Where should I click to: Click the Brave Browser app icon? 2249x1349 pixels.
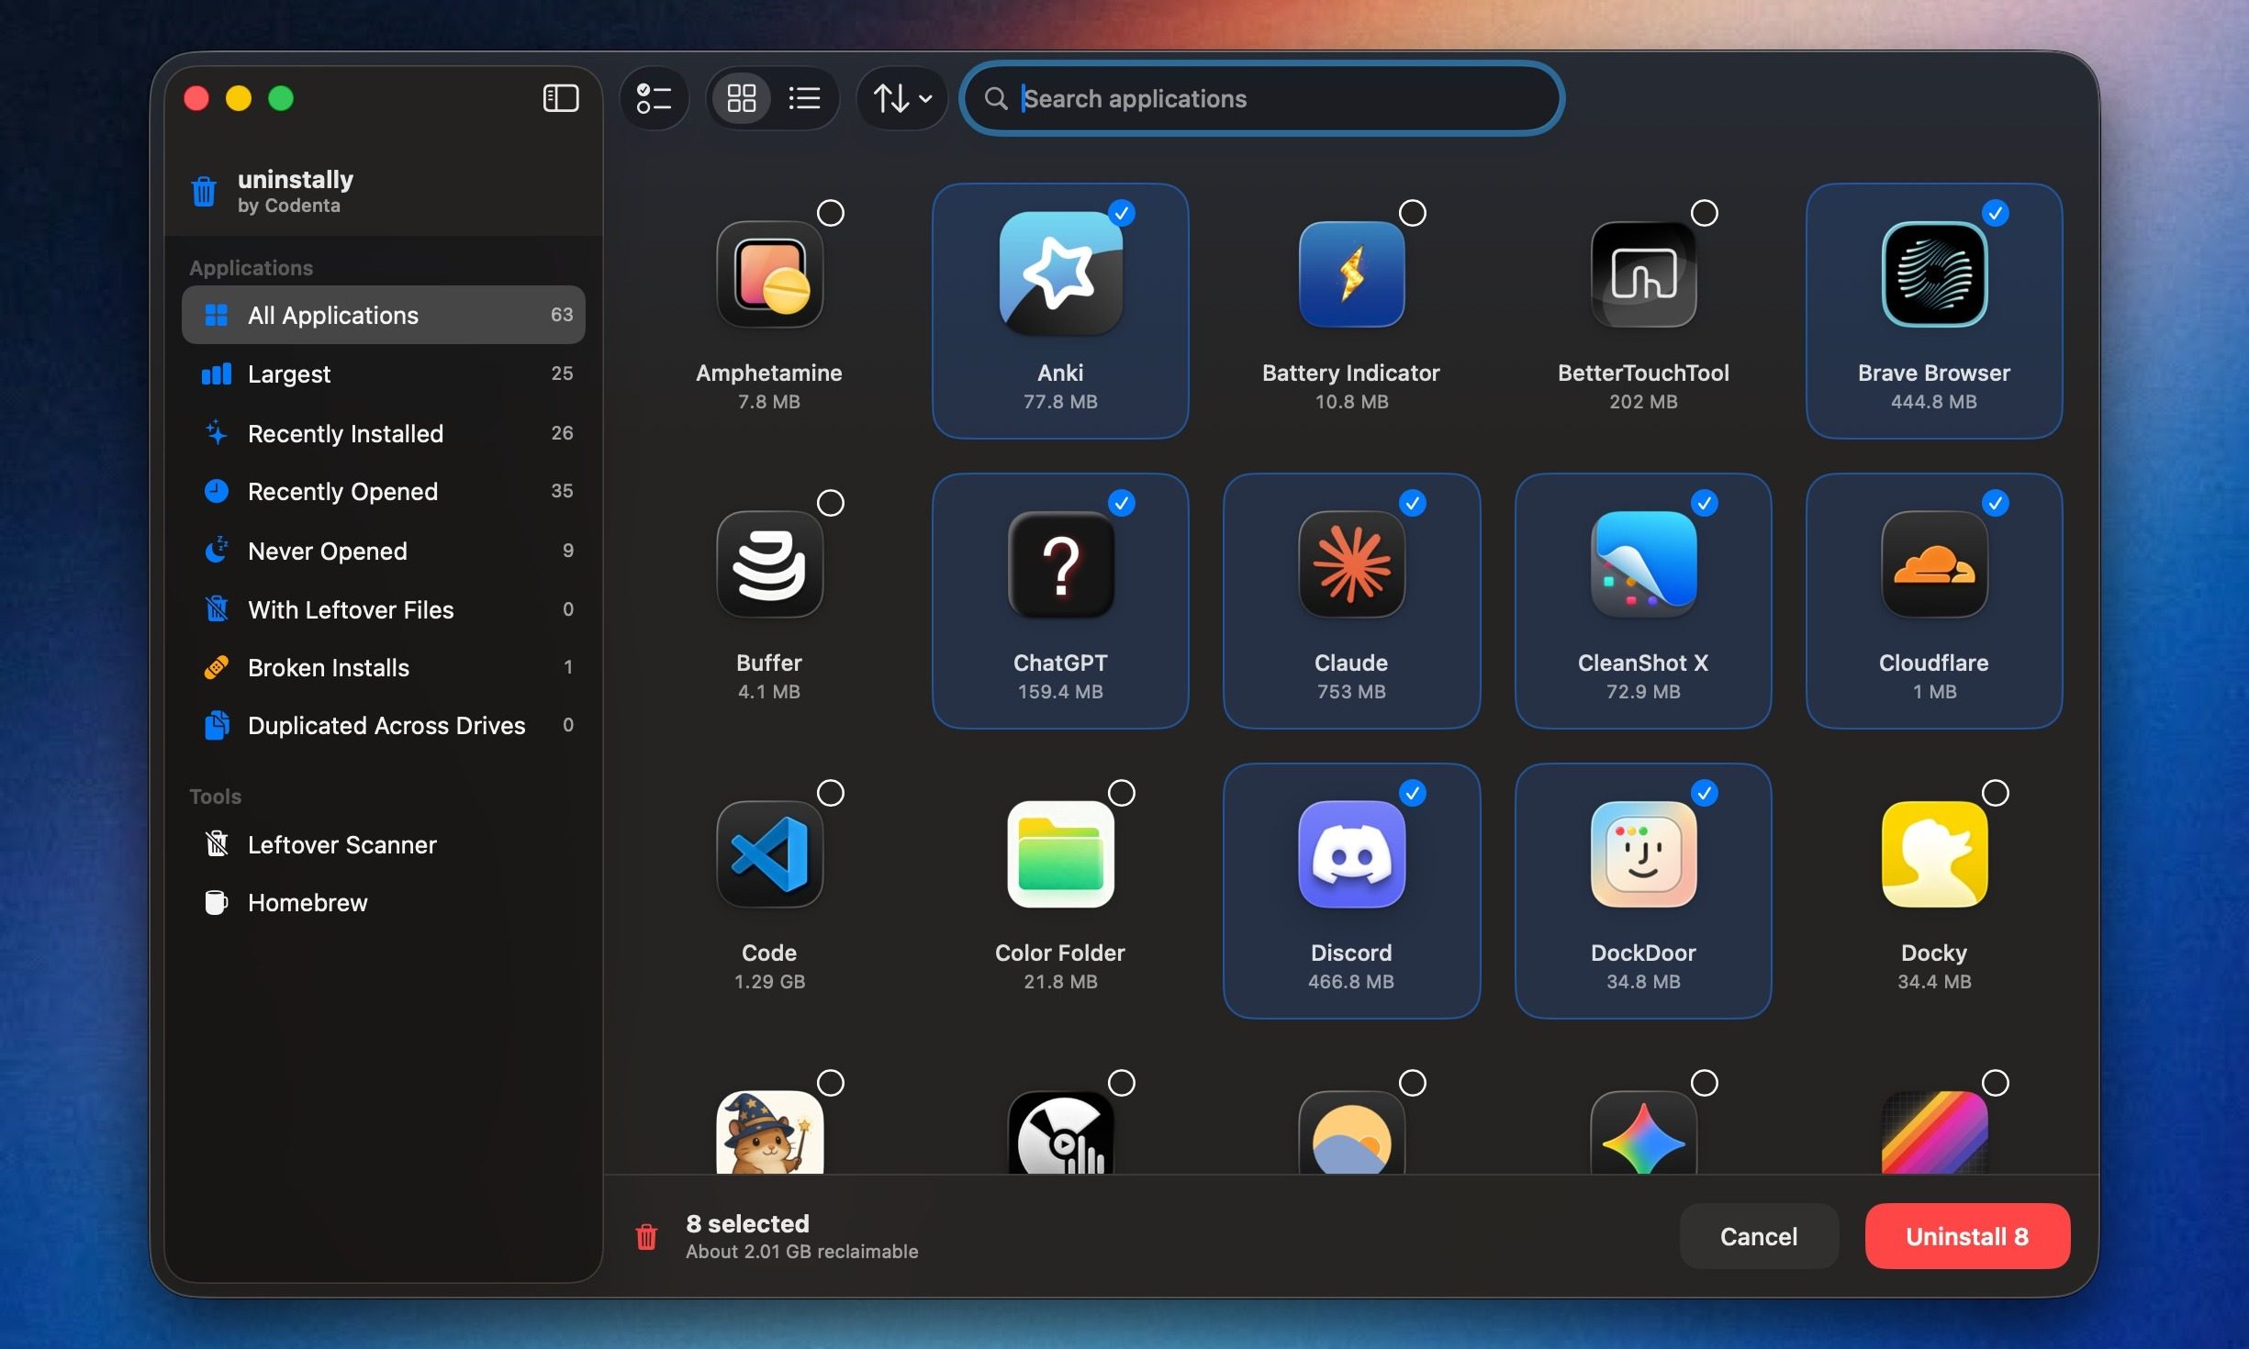pyautogui.click(x=1934, y=274)
